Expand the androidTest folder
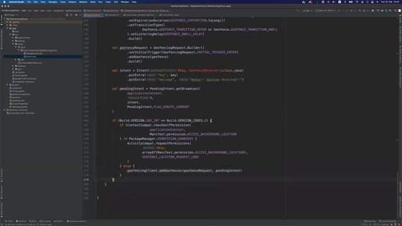This screenshot has width=402, height=226. (13, 38)
